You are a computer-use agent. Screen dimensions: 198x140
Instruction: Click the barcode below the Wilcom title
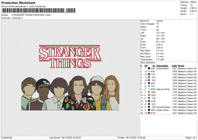[x=39, y=11]
